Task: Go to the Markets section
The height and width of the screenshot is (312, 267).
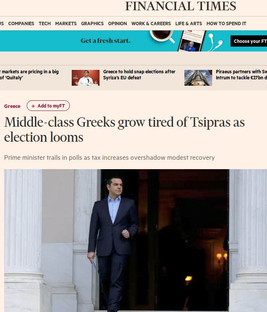Action: (x=66, y=23)
